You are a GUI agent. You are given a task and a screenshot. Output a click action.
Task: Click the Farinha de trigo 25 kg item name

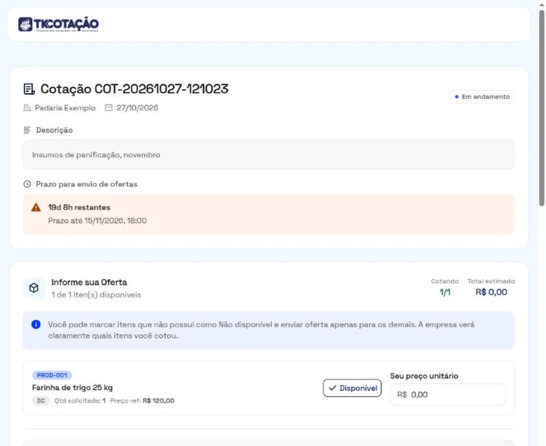coord(72,388)
